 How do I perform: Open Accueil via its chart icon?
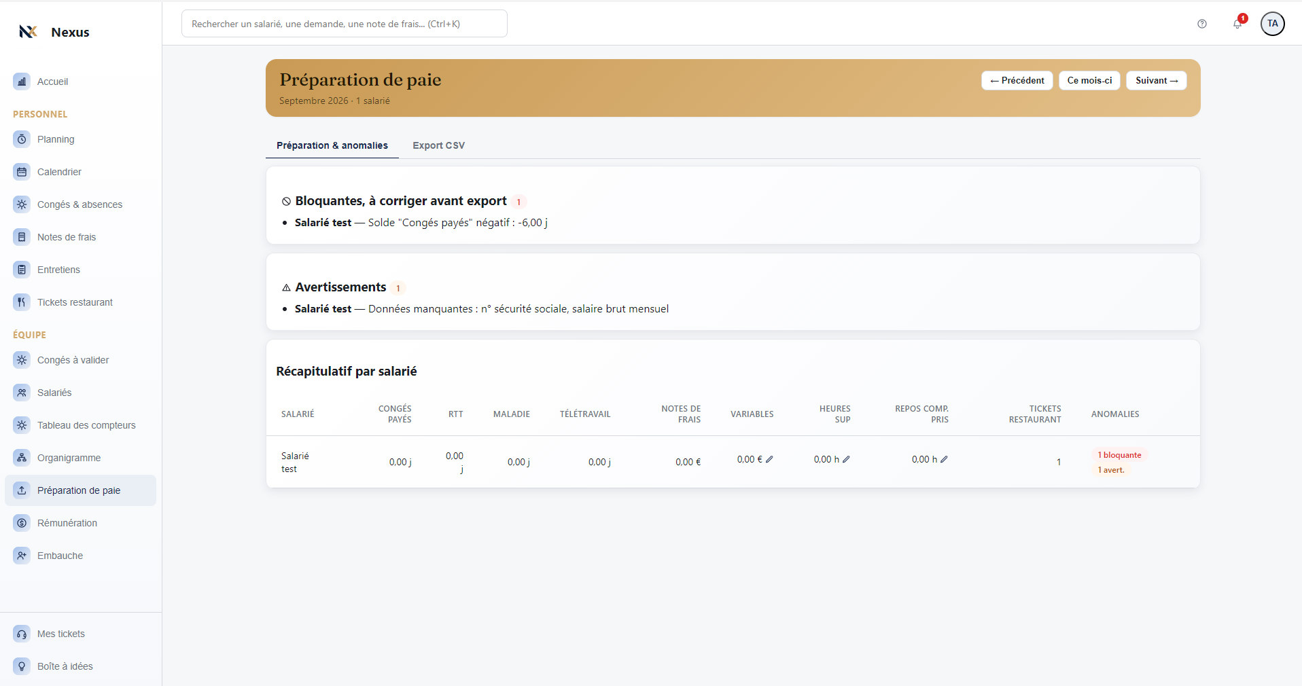(22, 82)
